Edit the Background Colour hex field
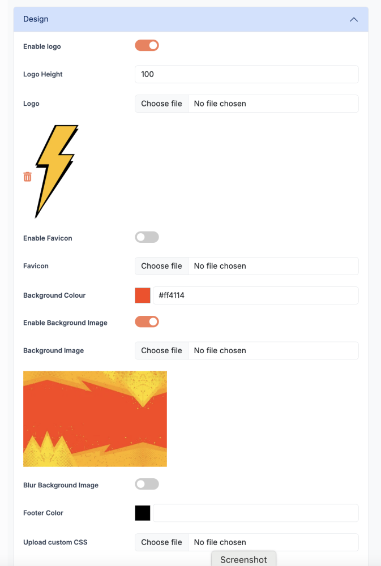 [255, 295]
